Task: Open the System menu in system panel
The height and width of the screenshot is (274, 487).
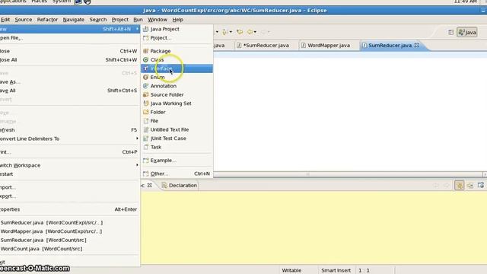Action: pyautogui.click(x=62, y=2)
